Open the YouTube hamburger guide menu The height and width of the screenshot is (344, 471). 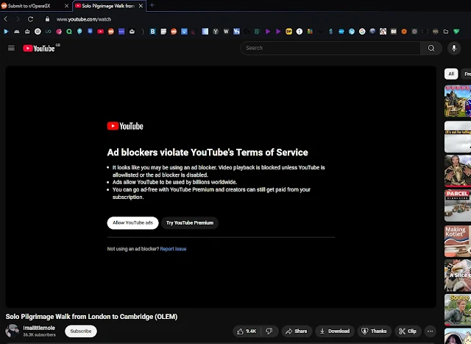click(x=11, y=48)
